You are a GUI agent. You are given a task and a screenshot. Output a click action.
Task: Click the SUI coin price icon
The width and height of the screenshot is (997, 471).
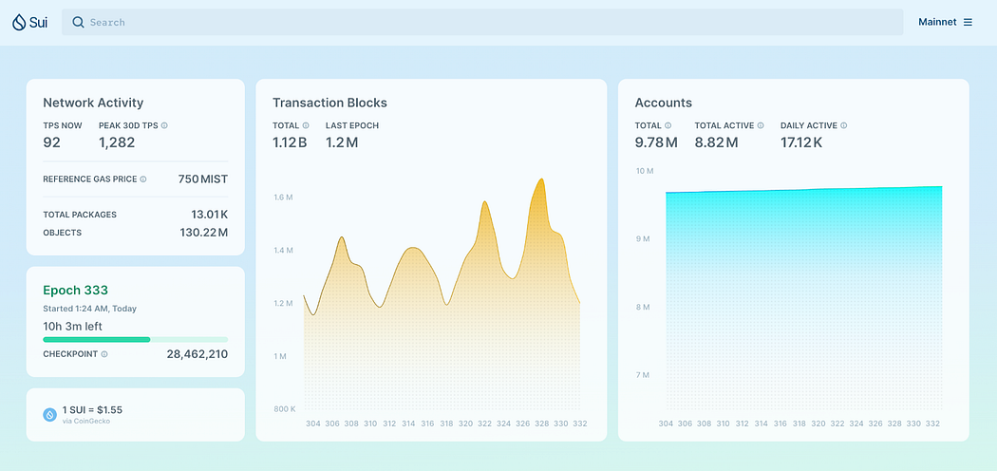click(x=50, y=414)
